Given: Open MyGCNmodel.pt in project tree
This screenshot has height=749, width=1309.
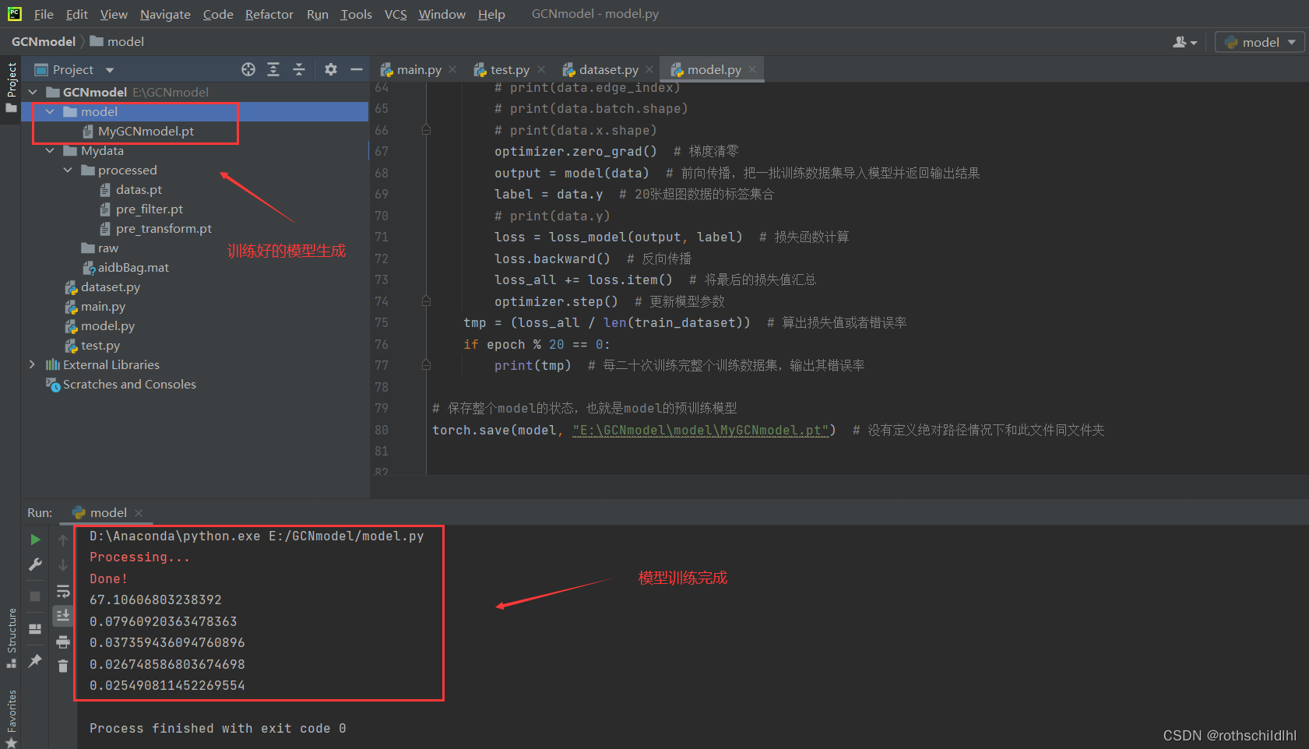Looking at the screenshot, I should pyautogui.click(x=145, y=132).
